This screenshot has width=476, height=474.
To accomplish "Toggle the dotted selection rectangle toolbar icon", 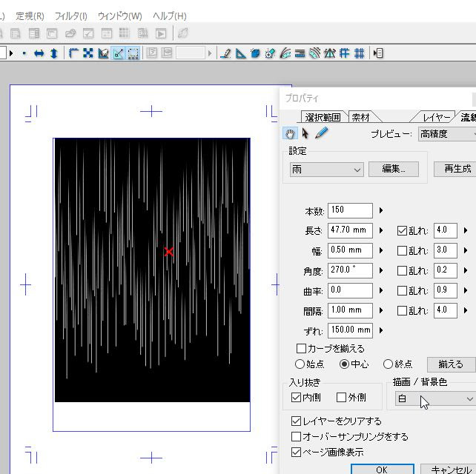I will tap(133, 53).
